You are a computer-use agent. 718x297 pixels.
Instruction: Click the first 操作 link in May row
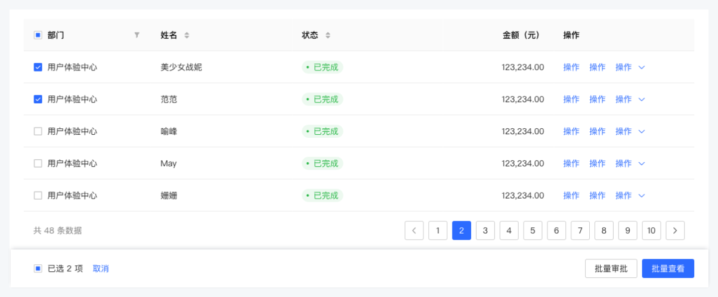tap(571, 163)
